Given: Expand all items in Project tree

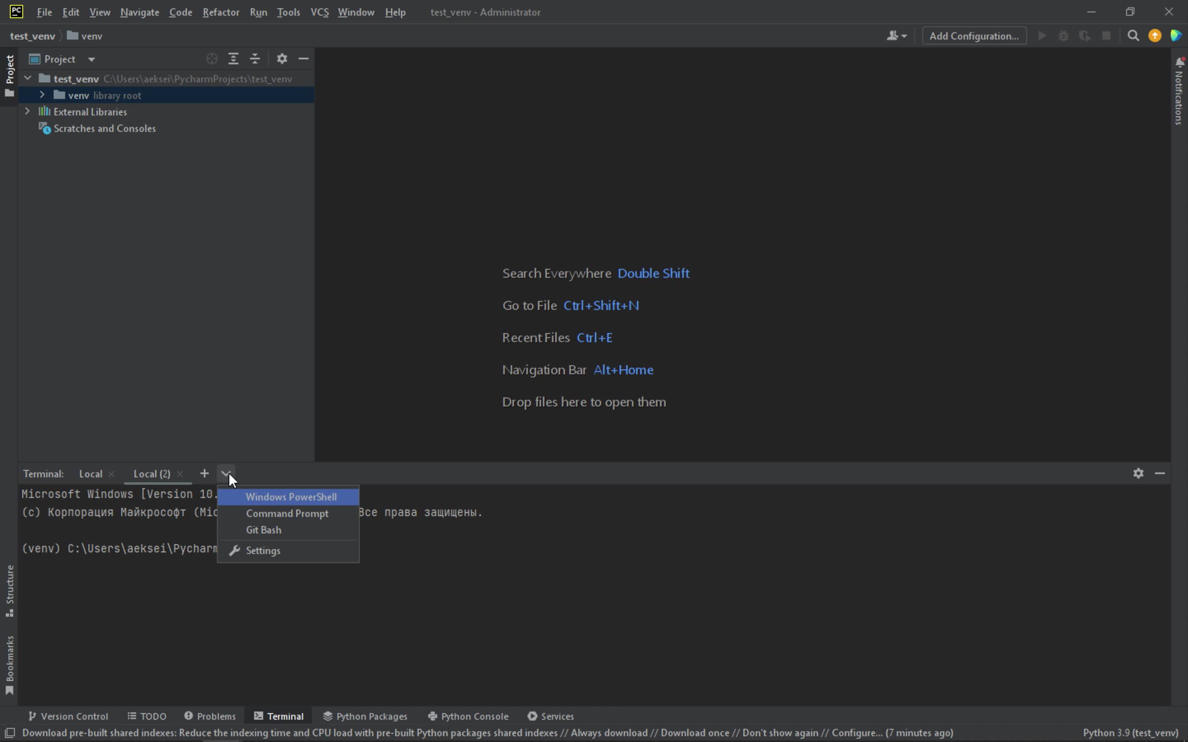Looking at the screenshot, I should pos(233,59).
